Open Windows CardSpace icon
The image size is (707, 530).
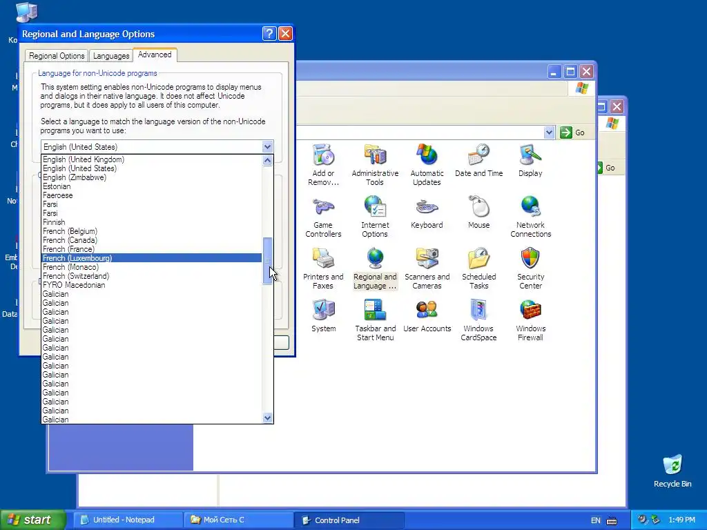click(x=479, y=320)
